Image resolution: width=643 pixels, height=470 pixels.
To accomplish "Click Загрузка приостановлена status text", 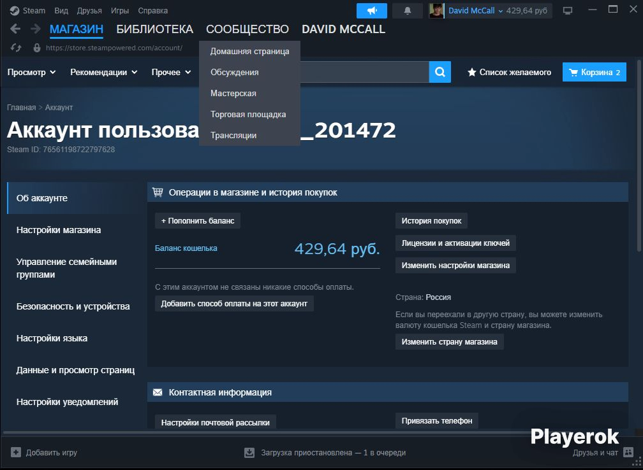I will [x=334, y=452].
